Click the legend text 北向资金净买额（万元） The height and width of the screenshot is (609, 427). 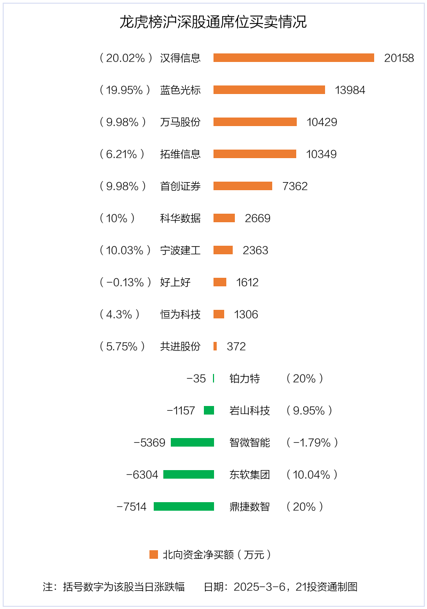tap(217, 555)
